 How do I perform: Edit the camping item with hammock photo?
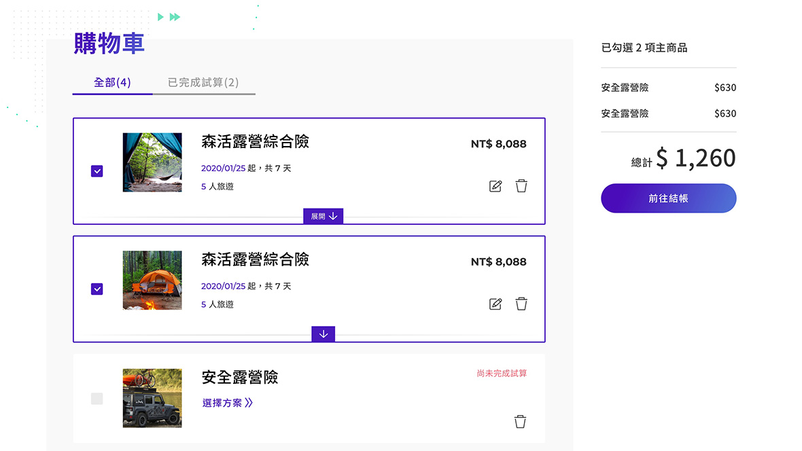pos(495,186)
